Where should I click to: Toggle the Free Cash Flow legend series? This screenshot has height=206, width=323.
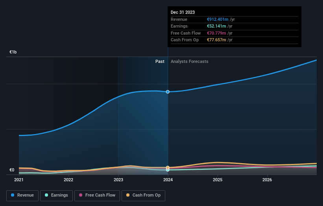(x=97, y=195)
